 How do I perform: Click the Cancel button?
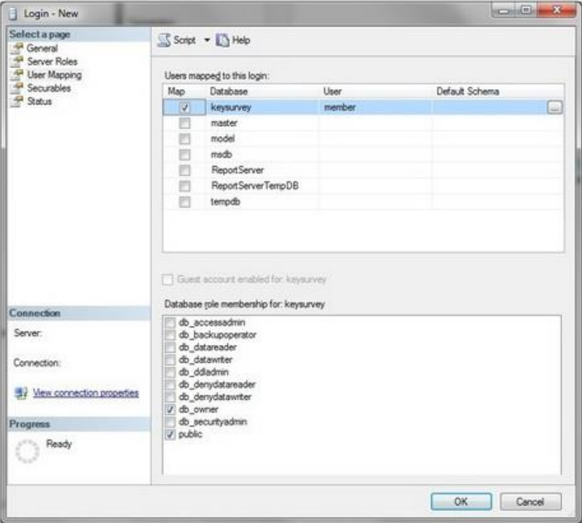pos(531,501)
